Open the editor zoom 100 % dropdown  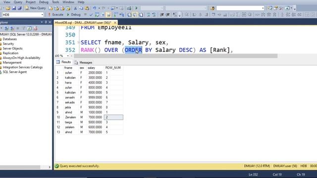[68, 56]
